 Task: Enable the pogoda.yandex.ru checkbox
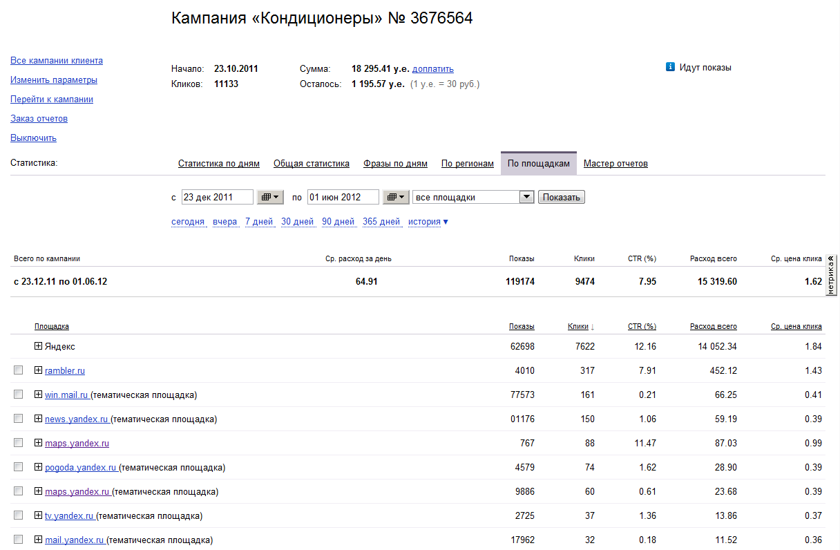pos(18,467)
